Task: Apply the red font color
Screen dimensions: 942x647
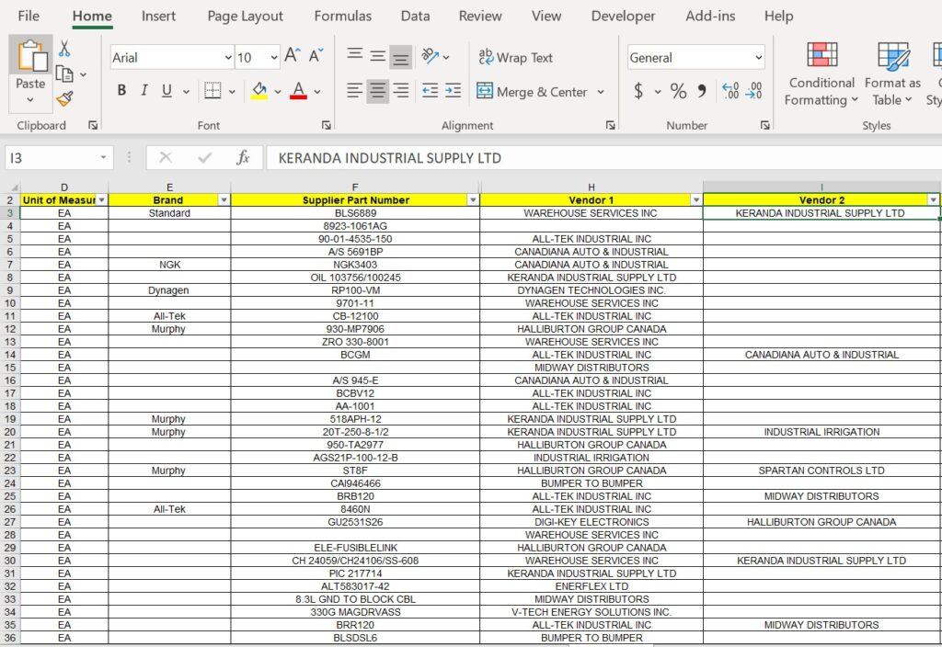Action: (x=299, y=91)
